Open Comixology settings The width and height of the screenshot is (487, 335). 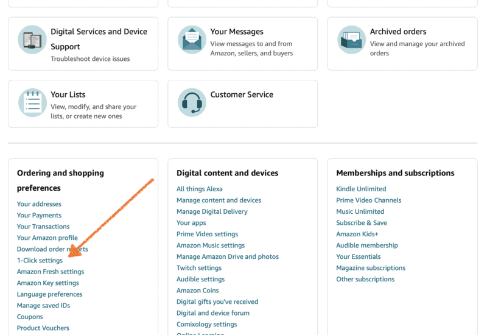pyautogui.click(x=206, y=325)
